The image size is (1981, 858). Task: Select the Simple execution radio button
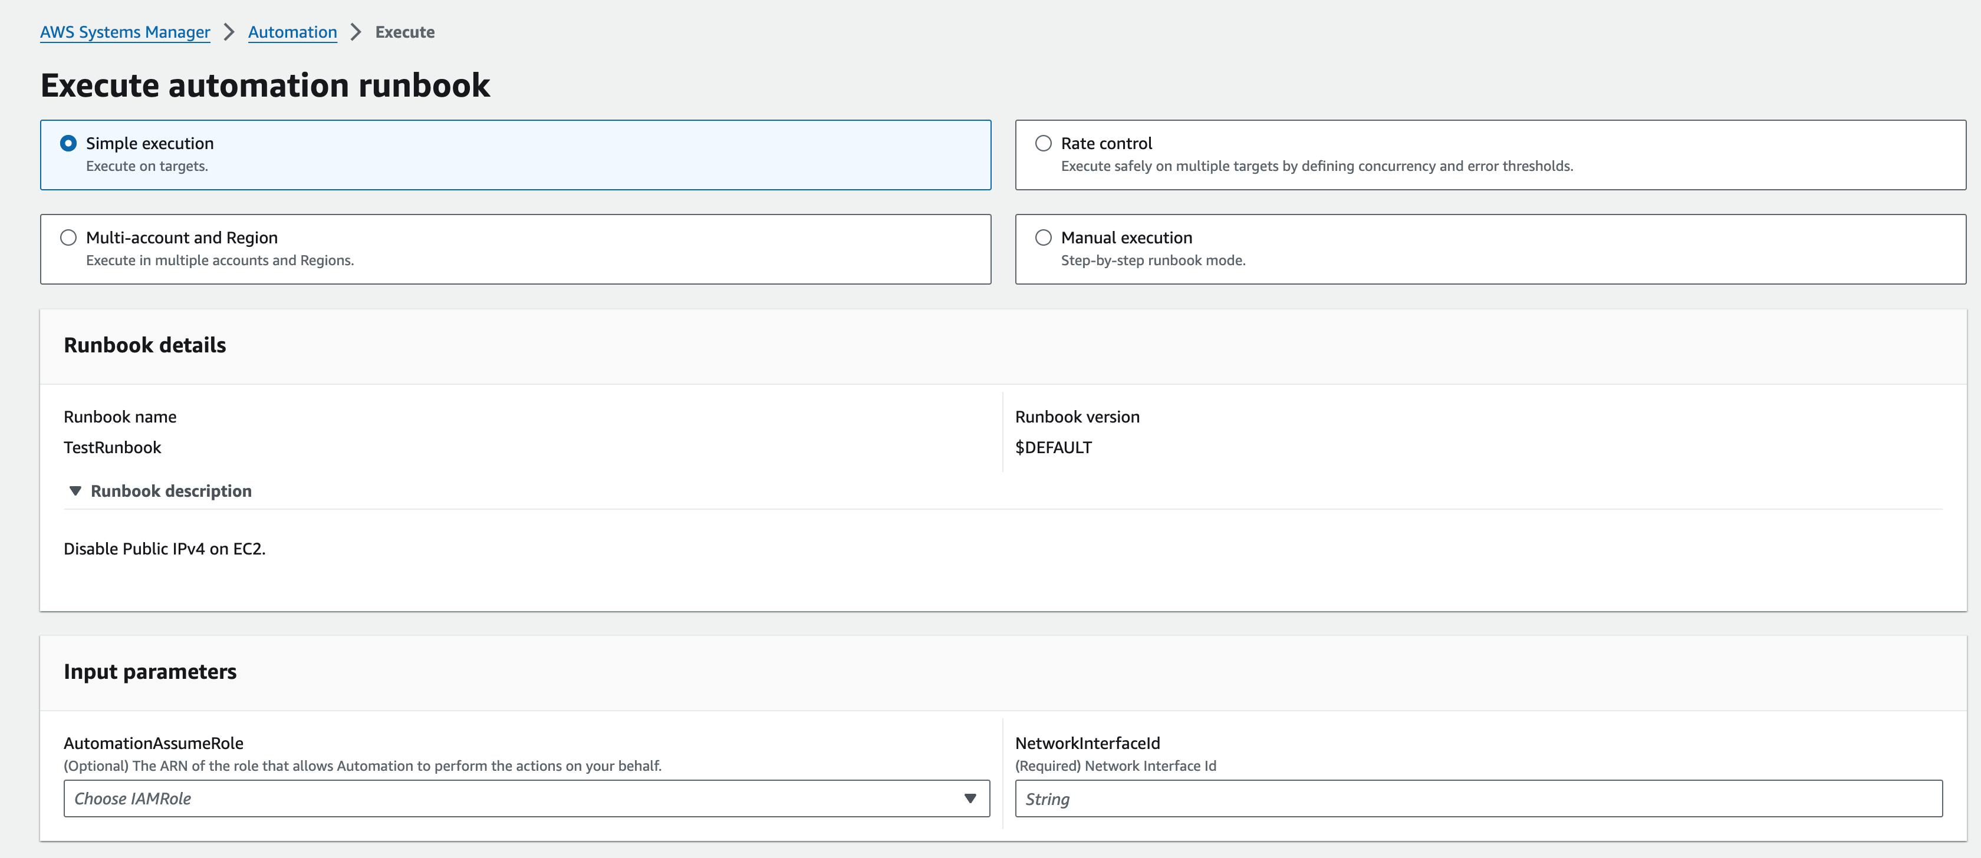[x=68, y=144]
